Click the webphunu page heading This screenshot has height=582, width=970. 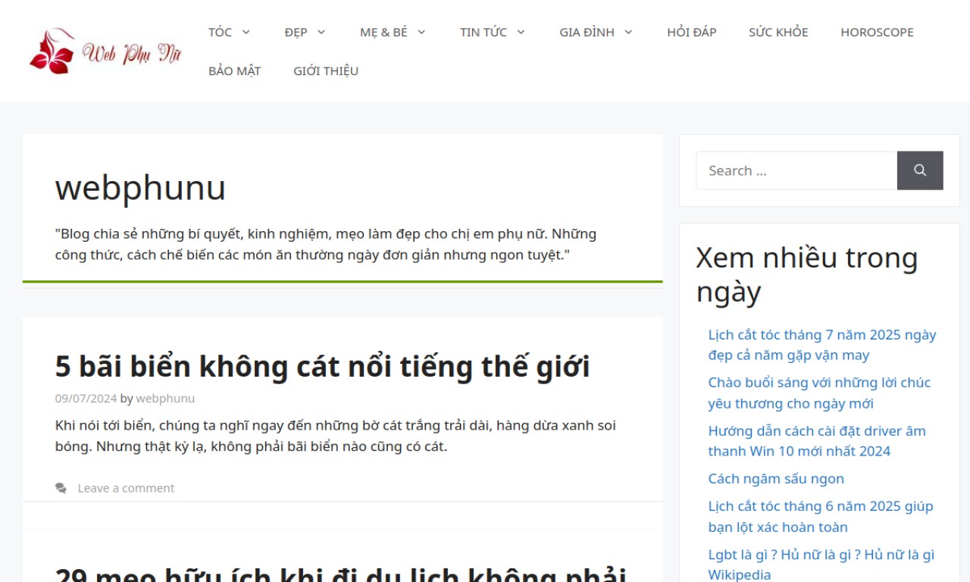coord(140,187)
